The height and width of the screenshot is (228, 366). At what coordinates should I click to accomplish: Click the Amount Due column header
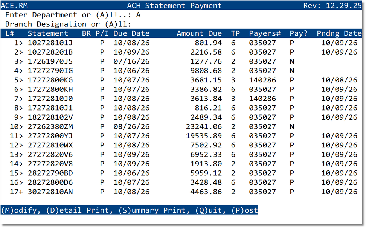199,33
